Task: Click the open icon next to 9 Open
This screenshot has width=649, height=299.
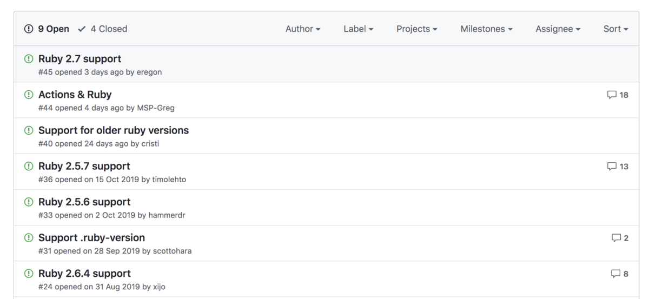Action: tap(29, 29)
